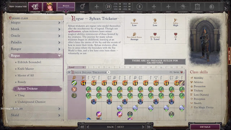Select the Paladin class
Image resolution: width=231 pixels, height=130 pixels.
35,42
